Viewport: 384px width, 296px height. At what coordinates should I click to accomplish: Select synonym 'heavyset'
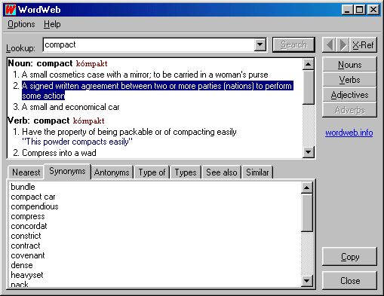click(x=27, y=275)
